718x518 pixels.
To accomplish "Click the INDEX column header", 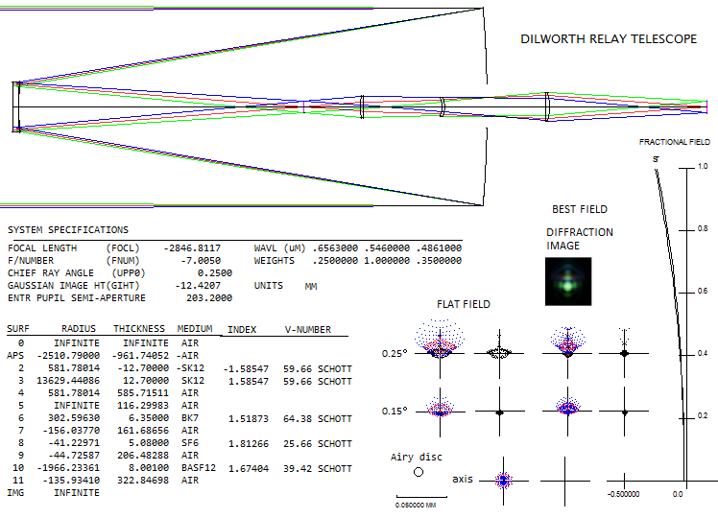I will click(x=242, y=329).
